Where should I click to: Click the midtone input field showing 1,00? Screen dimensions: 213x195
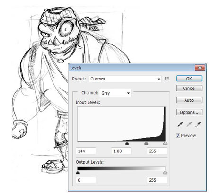pos(121,151)
